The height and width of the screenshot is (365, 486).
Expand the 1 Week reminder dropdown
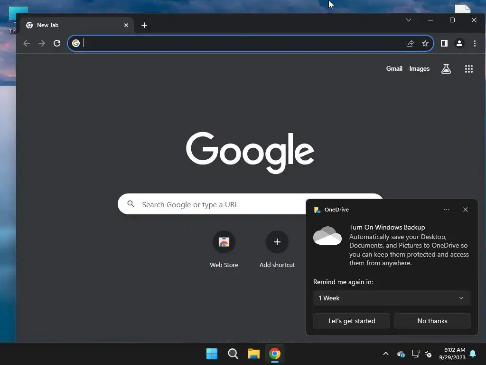(x=392, y=298)
